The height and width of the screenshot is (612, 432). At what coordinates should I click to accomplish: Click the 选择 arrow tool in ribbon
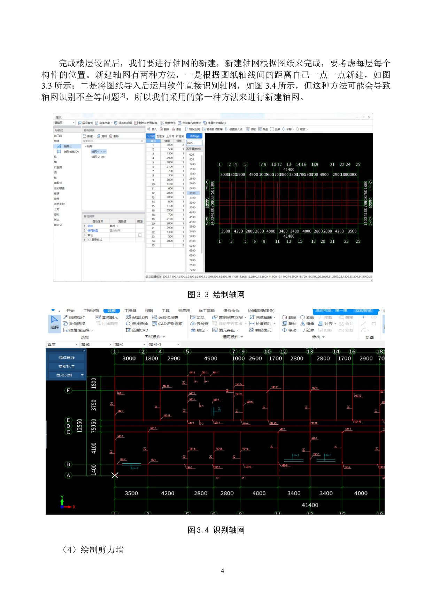pos(55,322)
